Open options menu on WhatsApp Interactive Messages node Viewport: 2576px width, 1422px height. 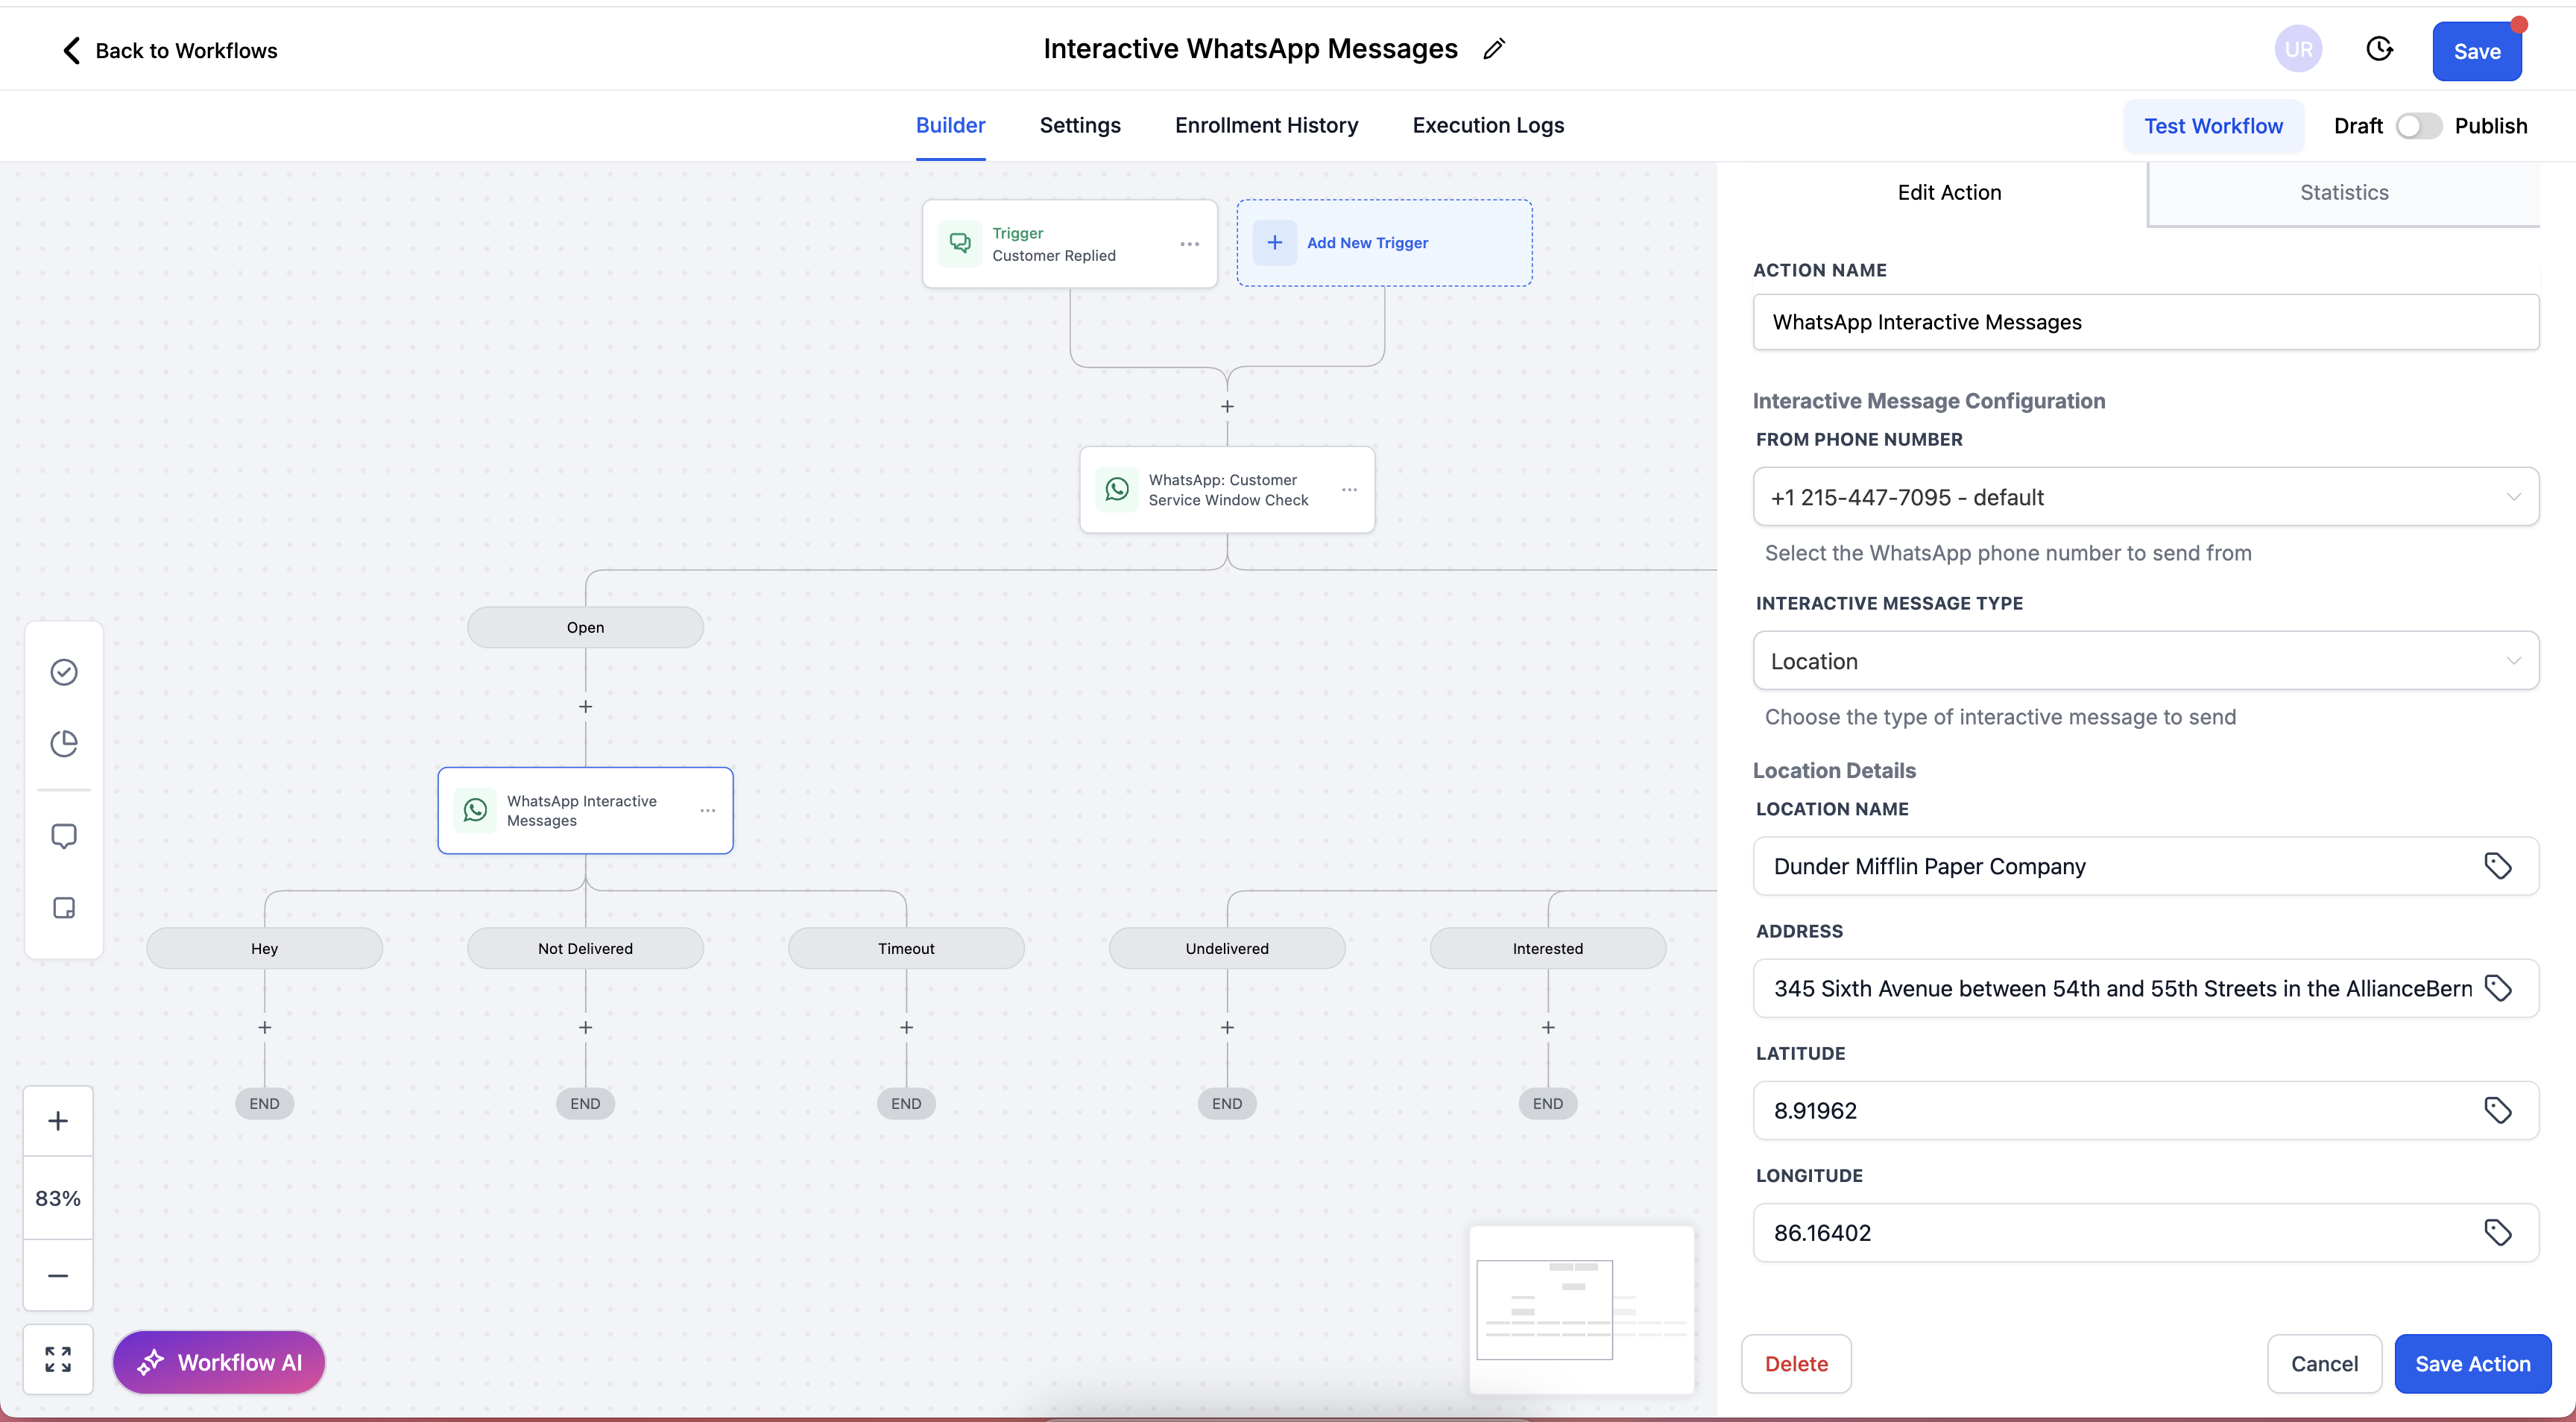pyautogui.click(x=708, y=811)
